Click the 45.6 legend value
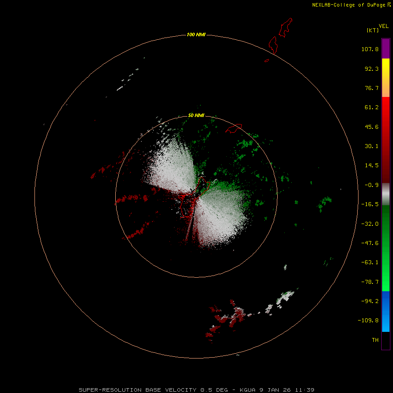Image resolution: width=393 pixels, height=393 pixels. tap(372, 127)
